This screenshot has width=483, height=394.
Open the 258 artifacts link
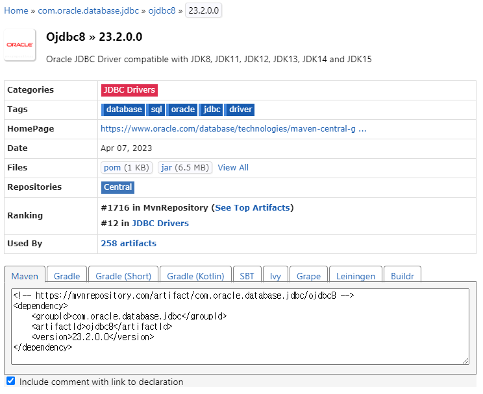(129, 243)
